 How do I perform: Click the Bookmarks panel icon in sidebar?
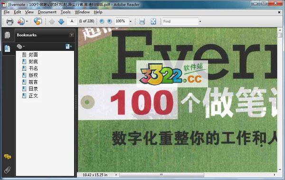(x=7, y=48)
